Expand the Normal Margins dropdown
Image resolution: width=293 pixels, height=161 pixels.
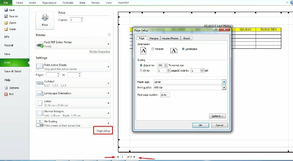pyautogui.click(x=108, y=113)
